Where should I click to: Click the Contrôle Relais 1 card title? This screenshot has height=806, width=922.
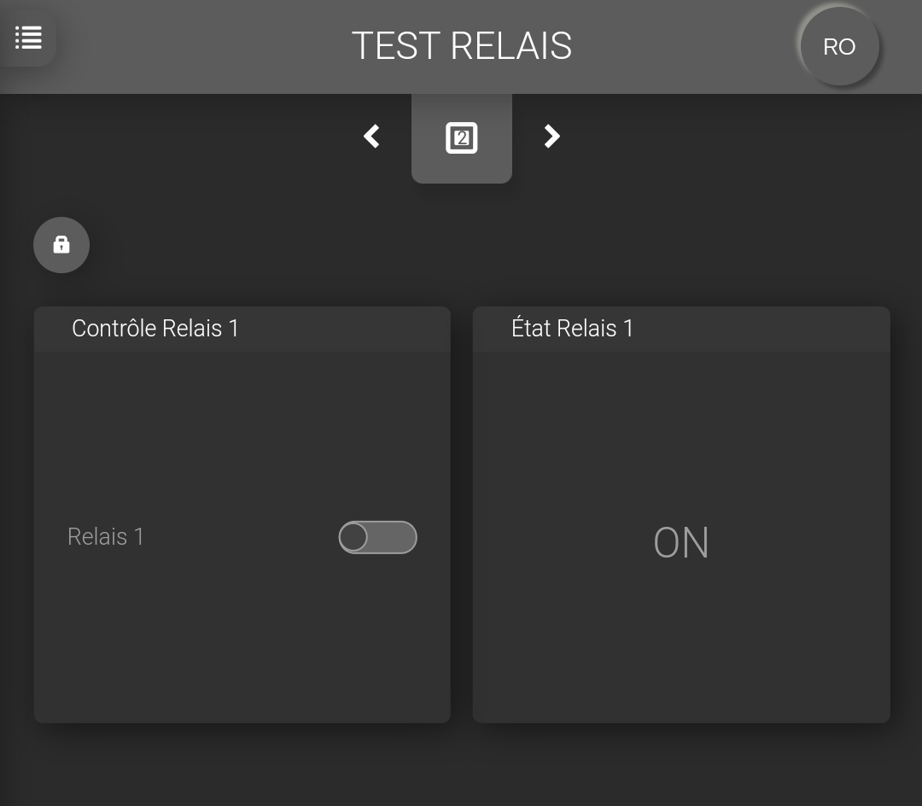click(155, 329)
